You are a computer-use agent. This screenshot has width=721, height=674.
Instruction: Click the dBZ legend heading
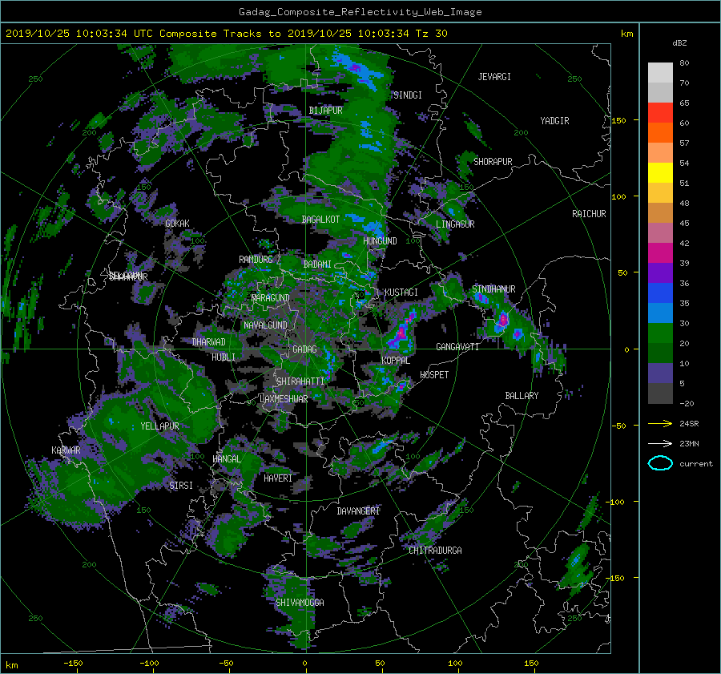679,43
